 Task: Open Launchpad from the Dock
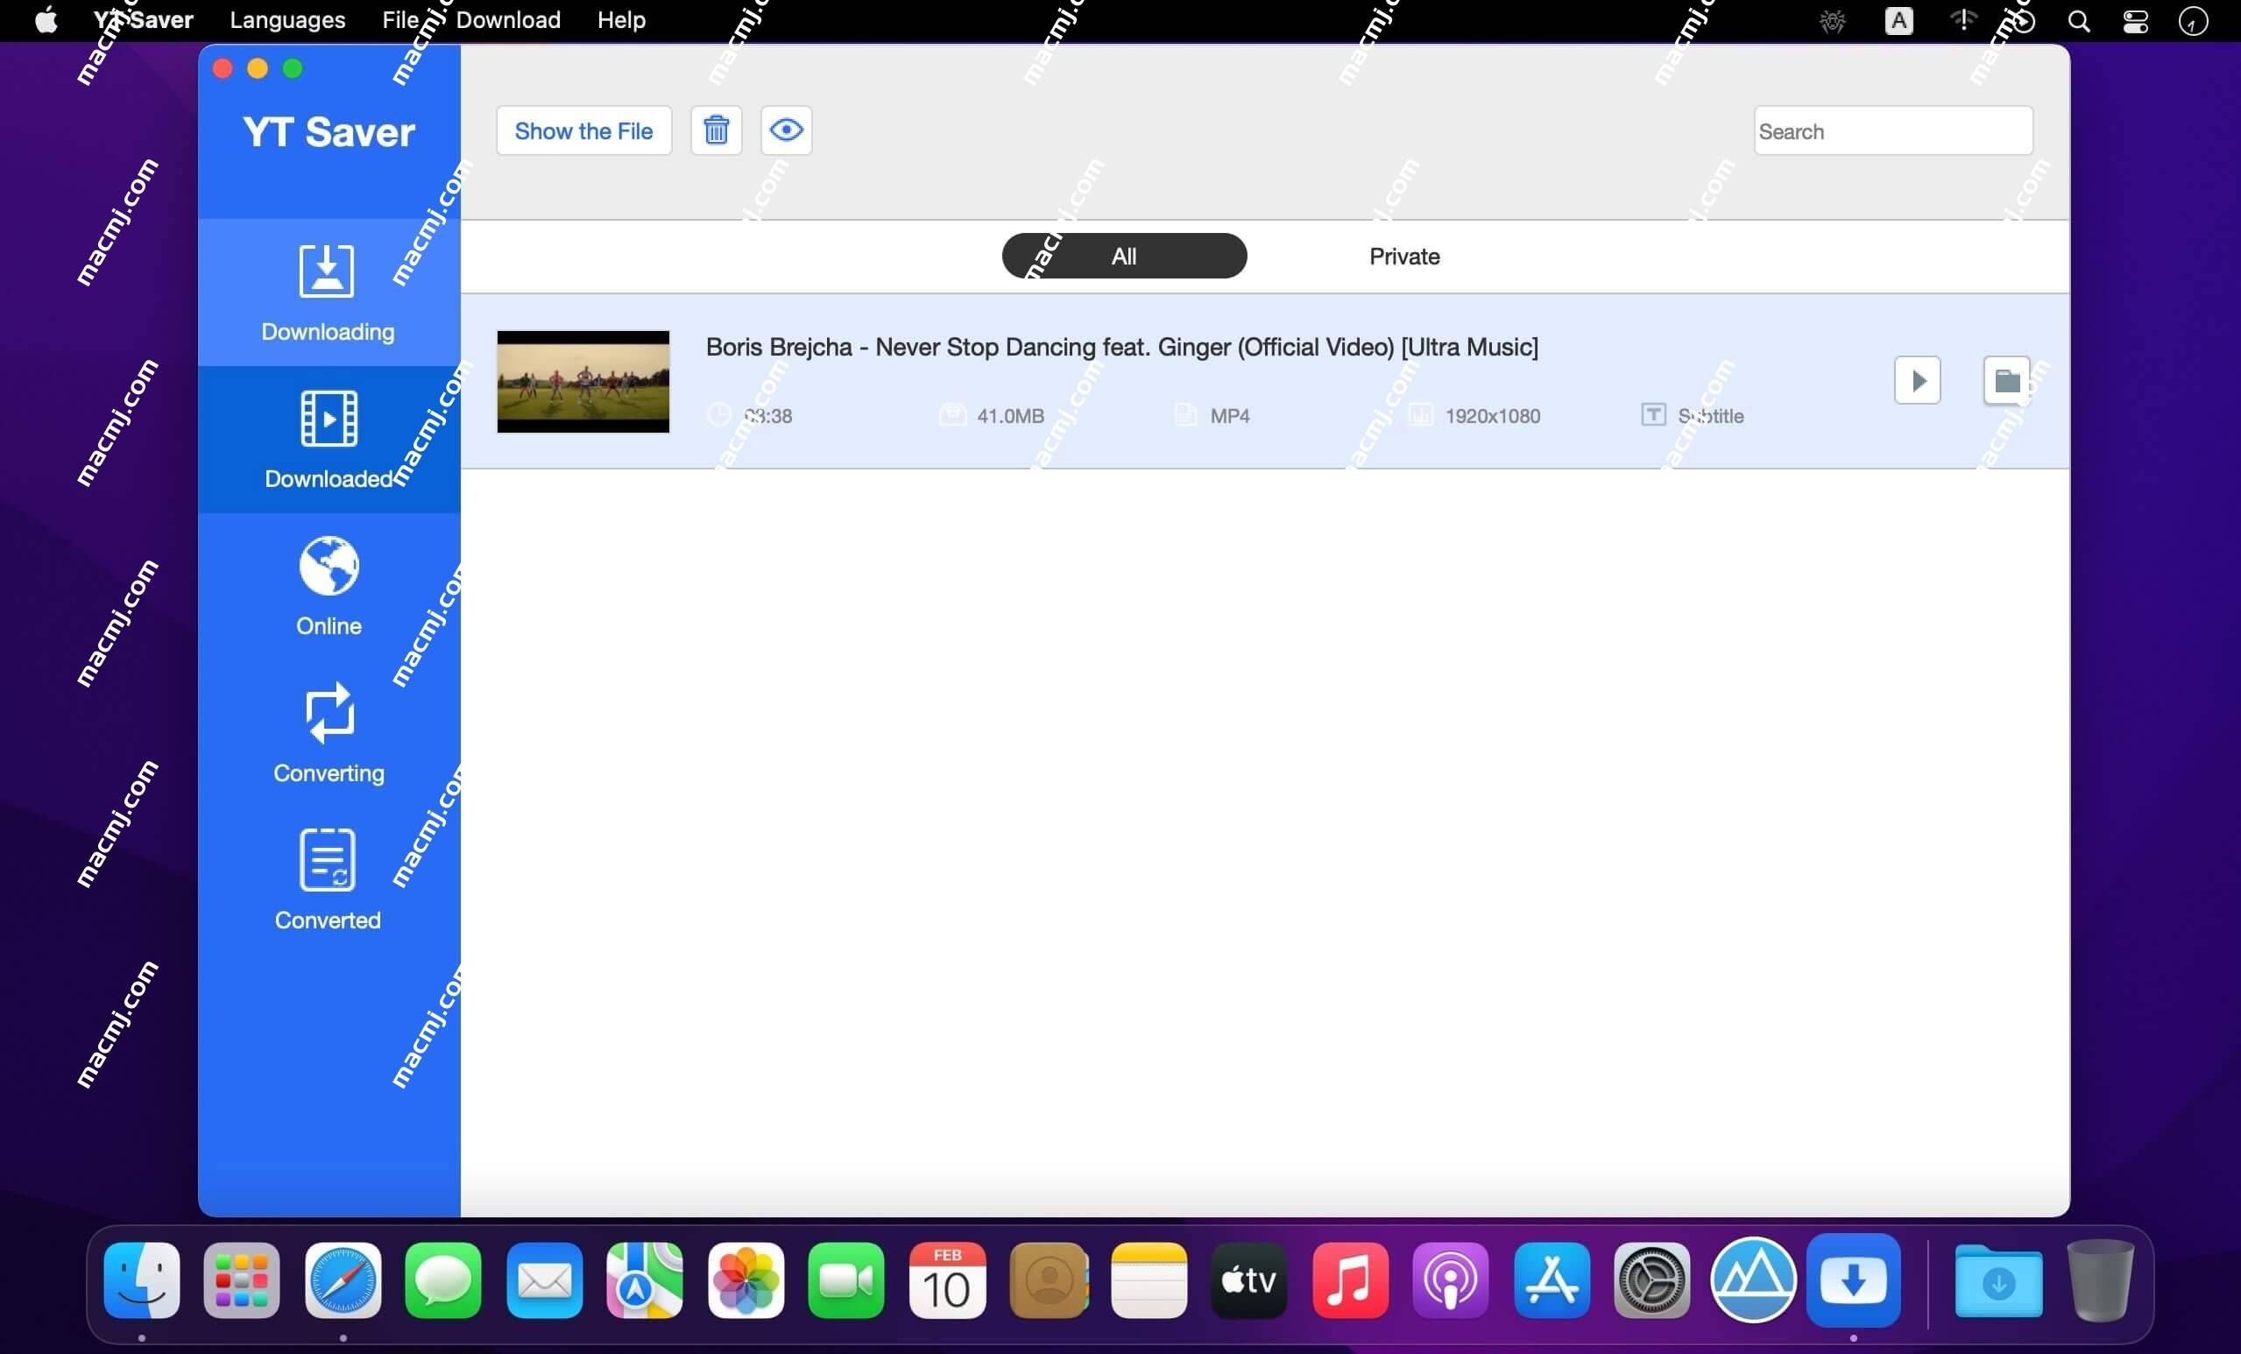pos(242,1280)
